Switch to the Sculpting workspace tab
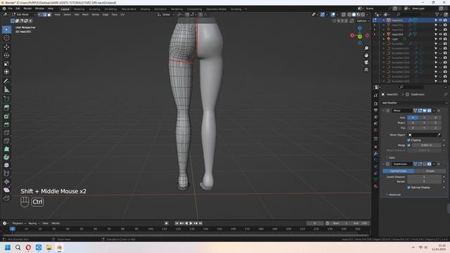Image resolution: width=450 pixels, height=253 pixels. [x=94, y=9]
